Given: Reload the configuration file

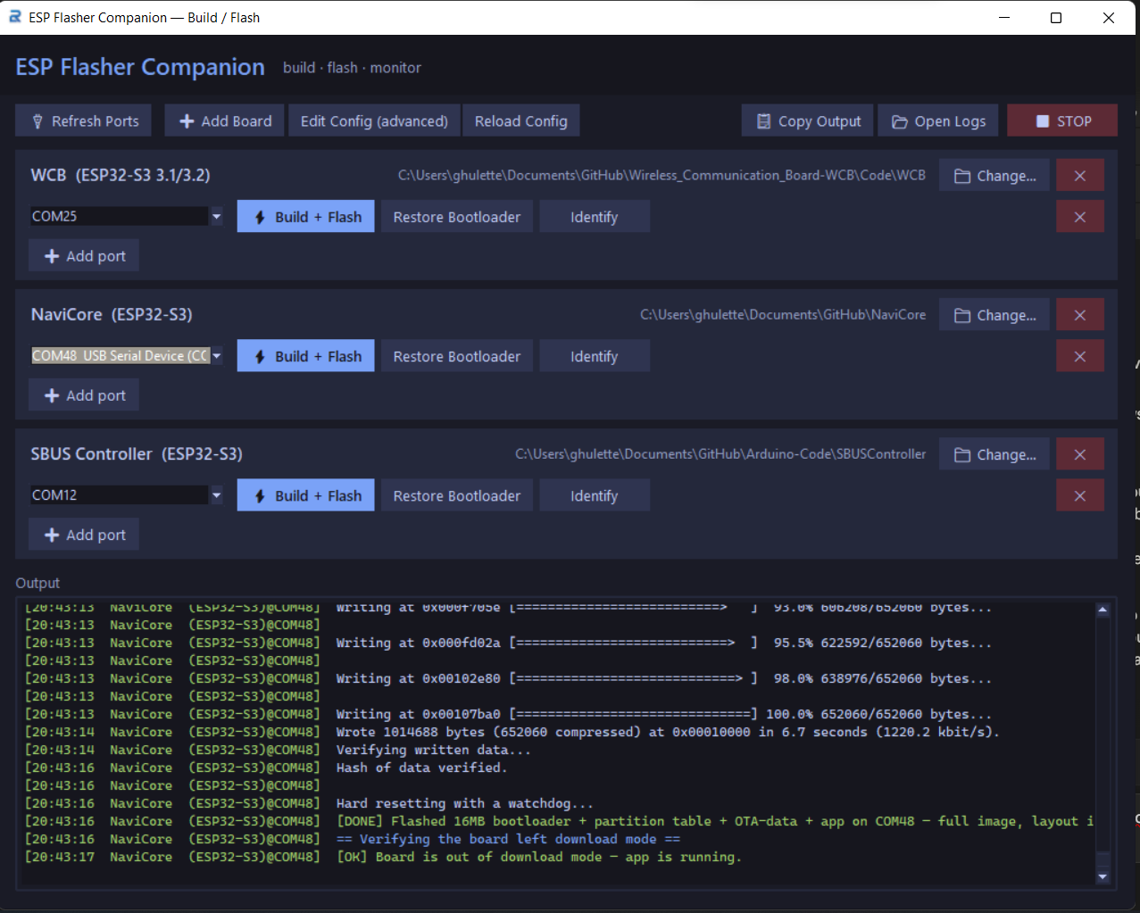Looking at the screenshot, I should [x=520, y=120].
